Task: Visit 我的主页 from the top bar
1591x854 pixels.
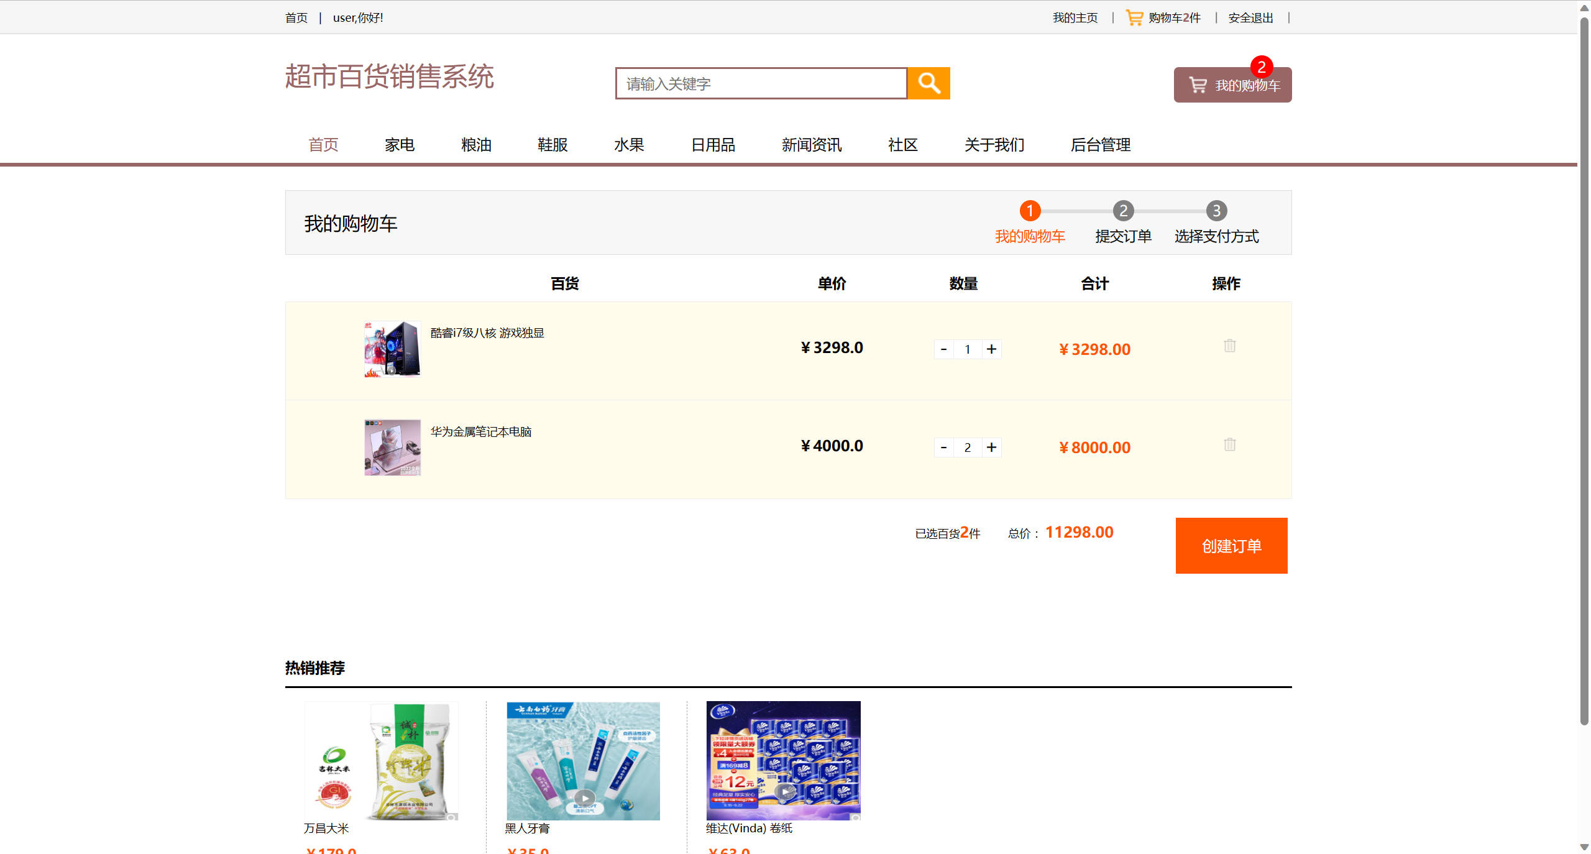Action: click(1075, 17)
